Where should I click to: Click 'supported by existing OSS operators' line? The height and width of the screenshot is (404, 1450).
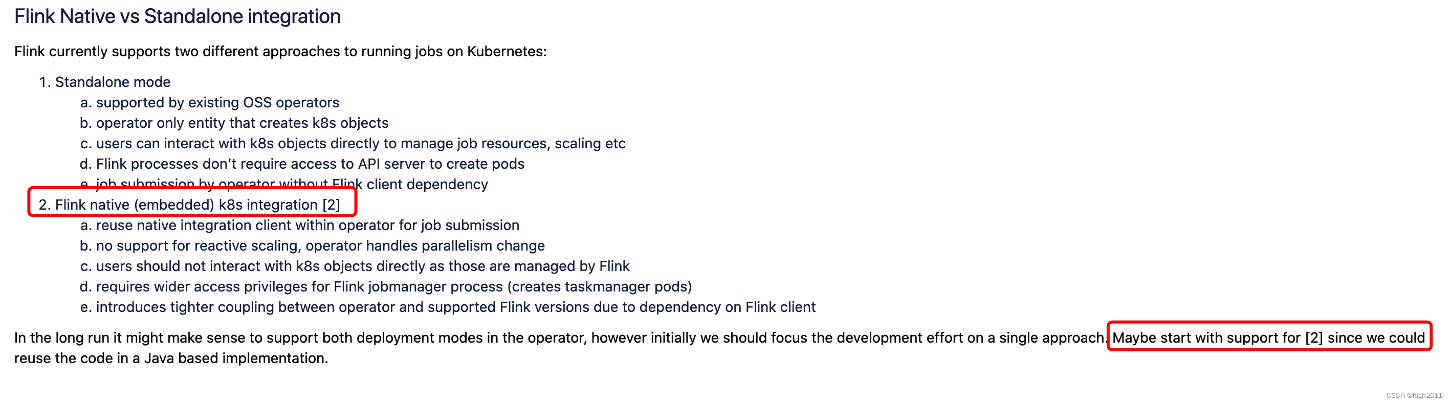coord(210,102)
